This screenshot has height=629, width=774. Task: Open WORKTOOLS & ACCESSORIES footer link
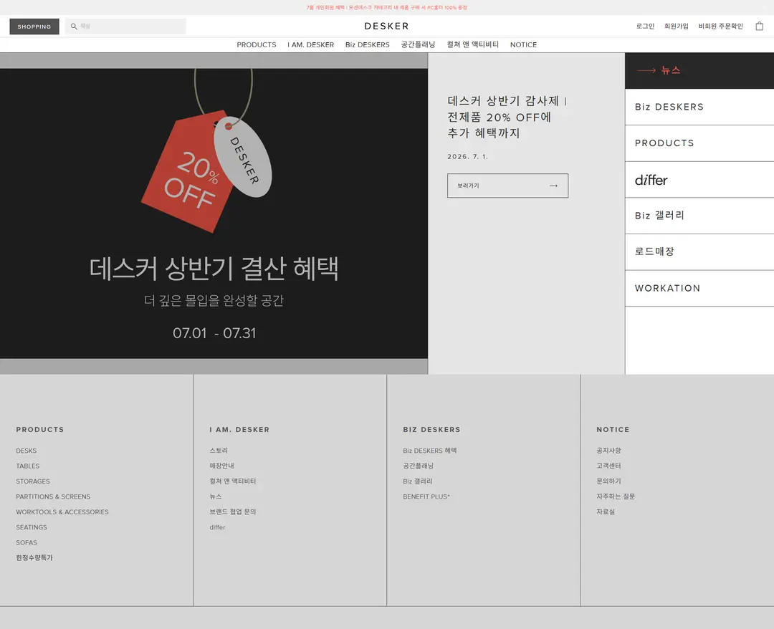click(62, 512)
